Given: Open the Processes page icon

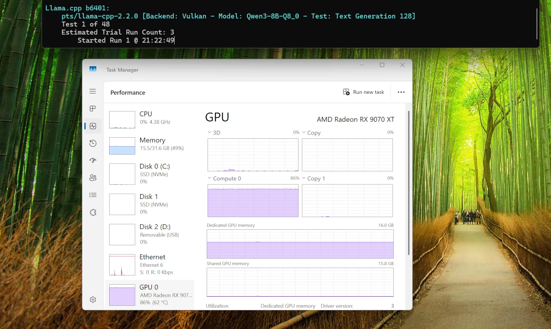Looking at the screenshot, I should pyautogui.click(x=92, y=108).
